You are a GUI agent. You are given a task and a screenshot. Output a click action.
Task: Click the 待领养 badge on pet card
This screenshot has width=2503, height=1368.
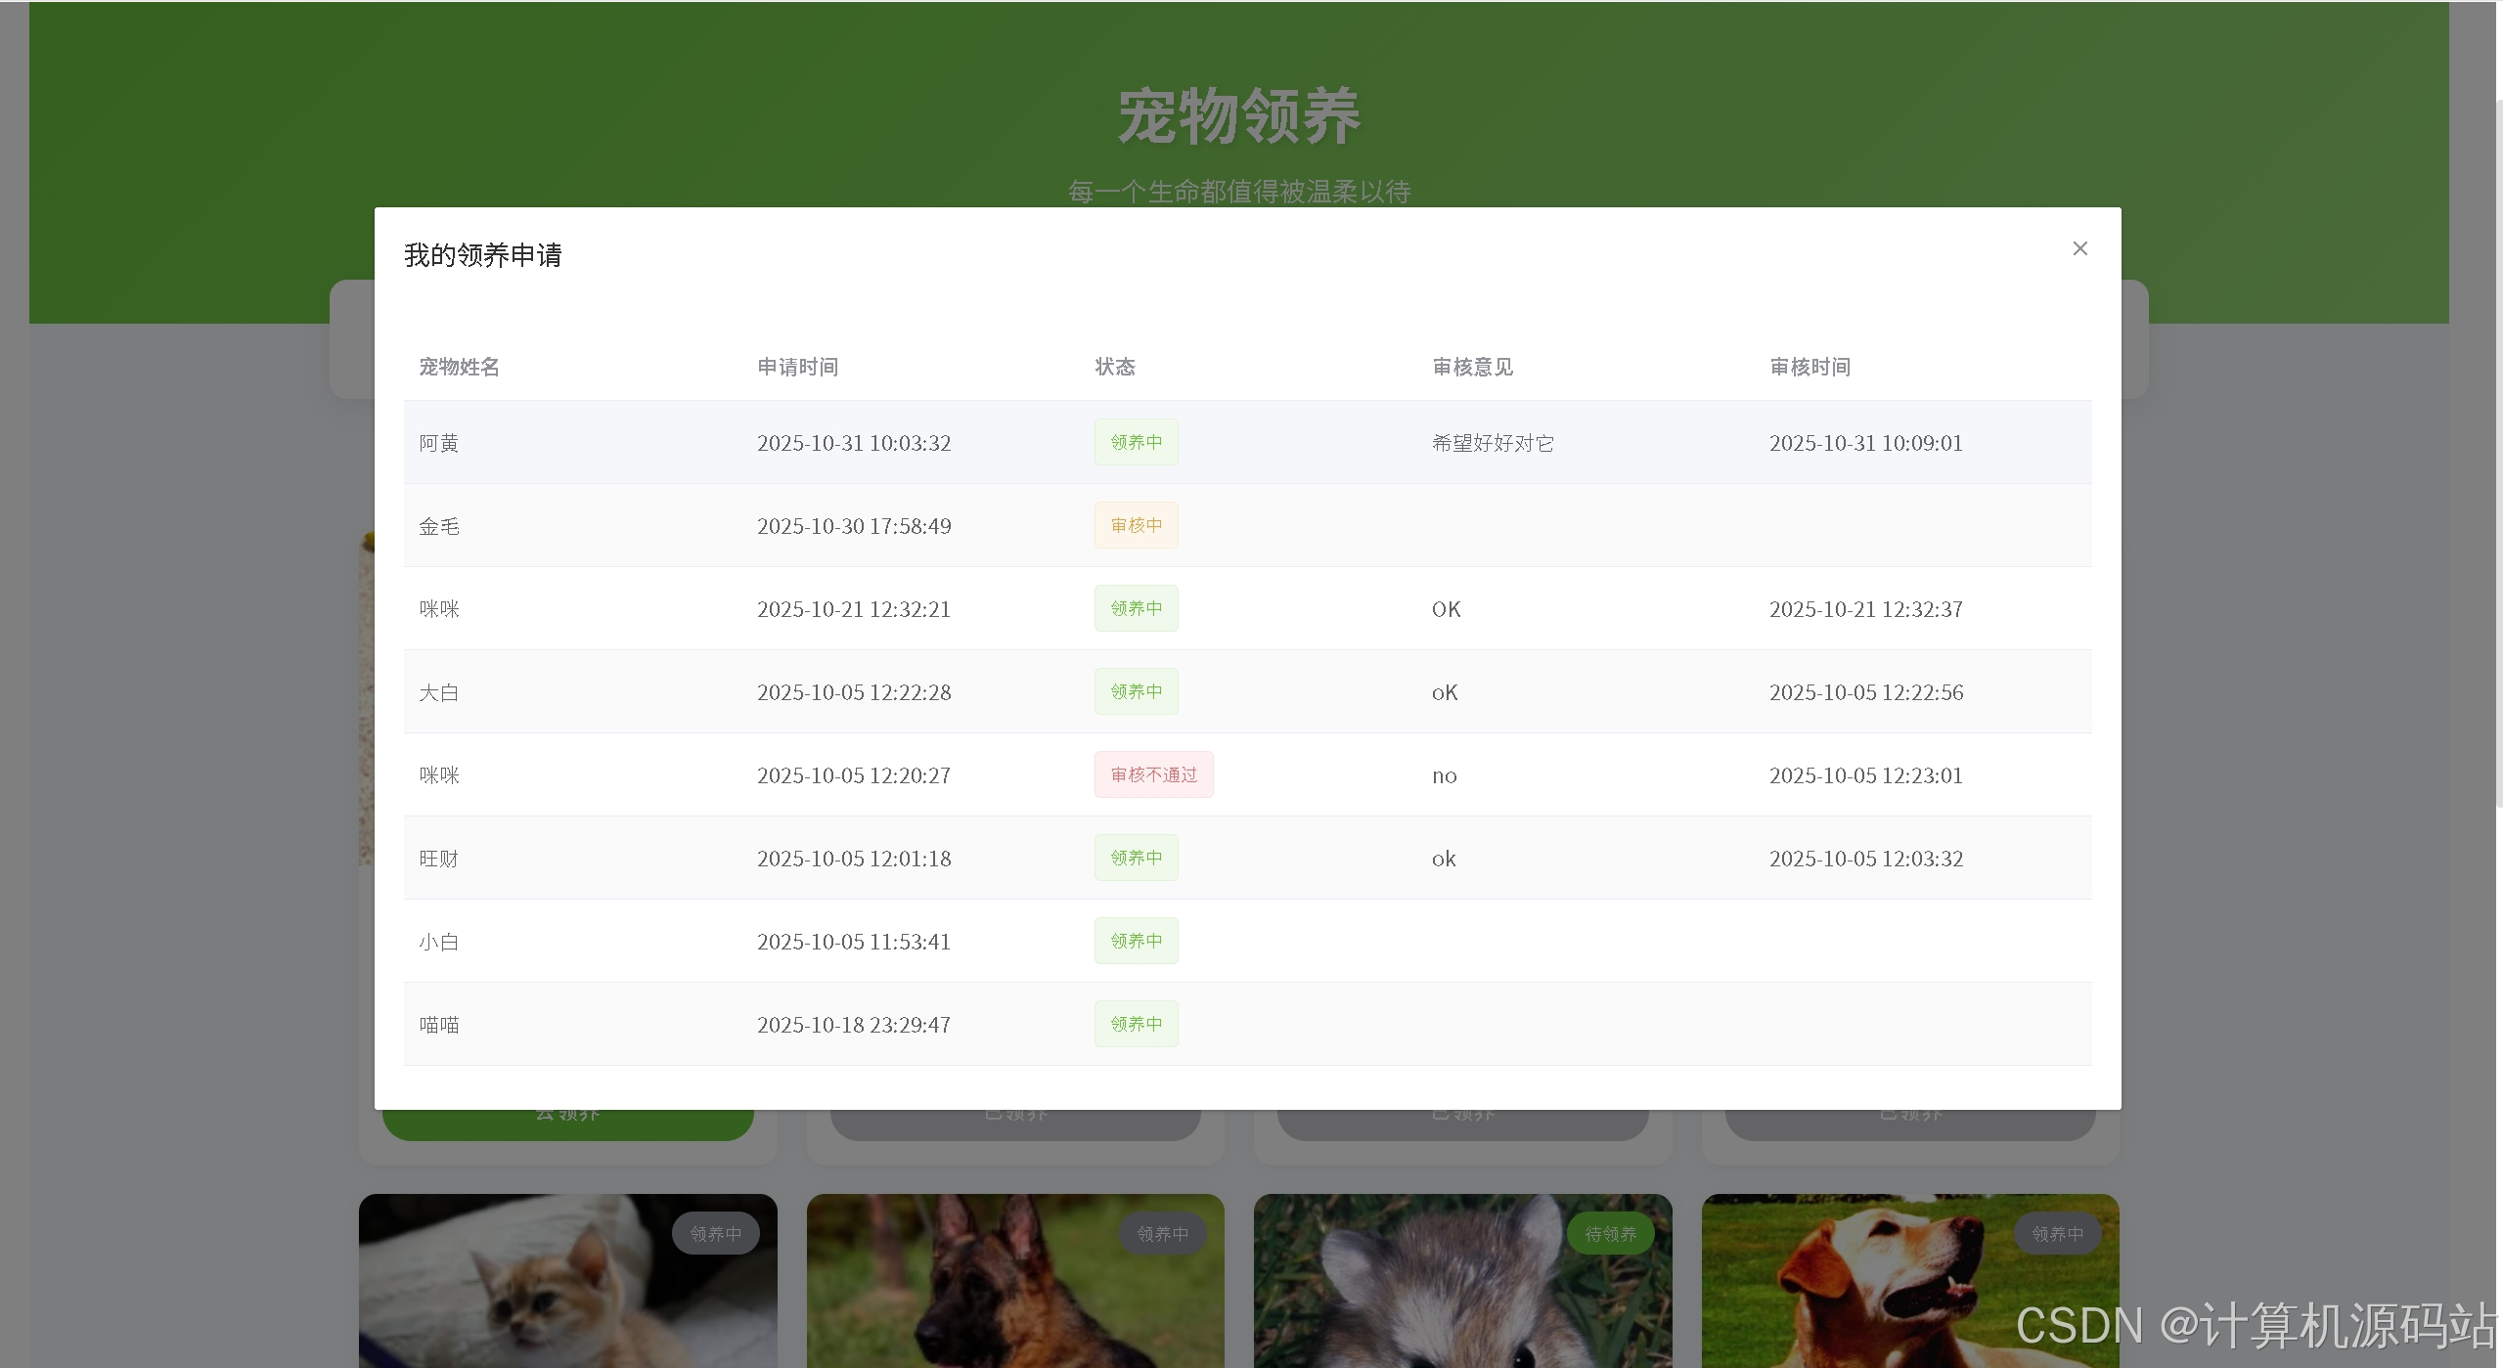pyautogui.click(x=1610, y=1234)
